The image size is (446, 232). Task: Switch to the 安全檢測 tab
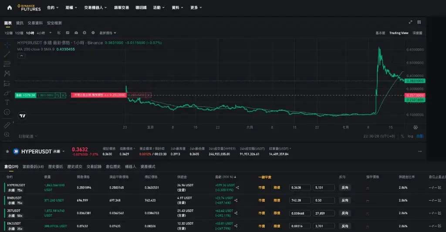pyautogui.click(x=54, y=23)
